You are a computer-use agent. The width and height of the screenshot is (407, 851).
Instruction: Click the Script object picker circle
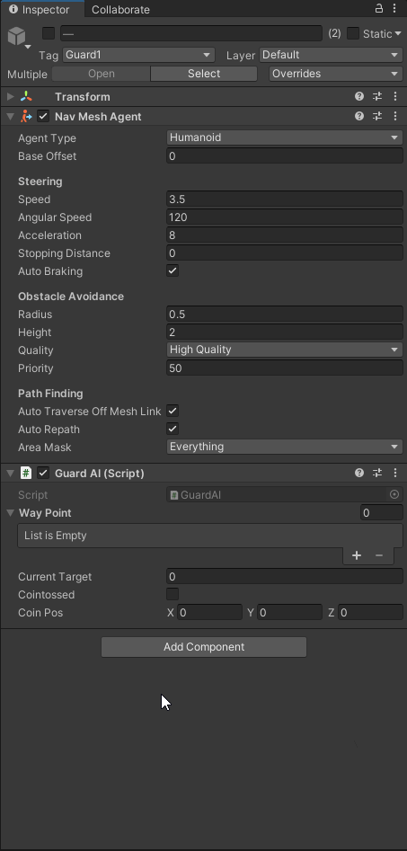point(394,494)
